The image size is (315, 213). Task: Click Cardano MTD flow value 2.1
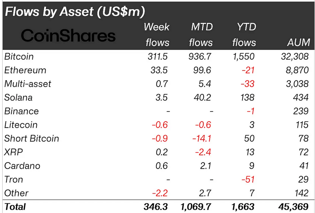[x=205, y=166]
